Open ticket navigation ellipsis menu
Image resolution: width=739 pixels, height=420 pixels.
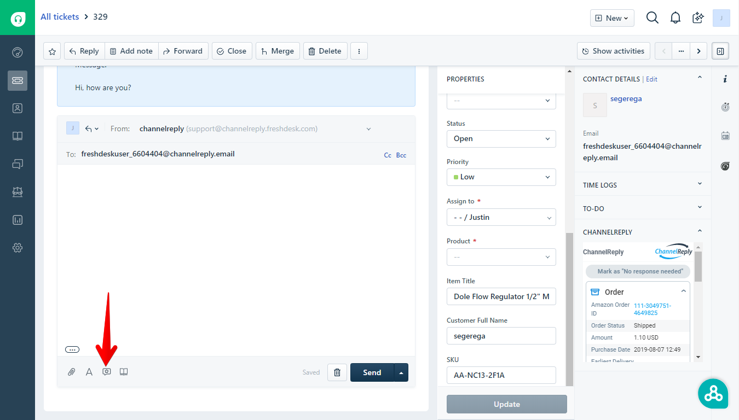[x=681, y=51]
